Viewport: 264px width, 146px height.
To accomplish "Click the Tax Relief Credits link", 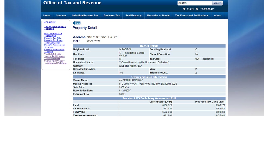I will (52, 54).
